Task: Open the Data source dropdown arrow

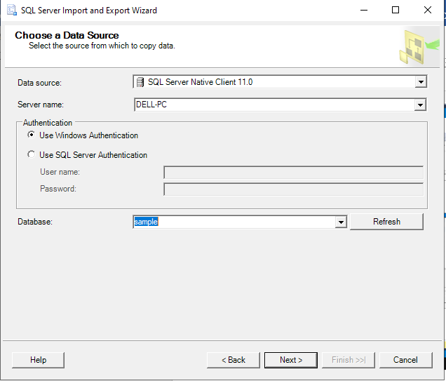Action: point(421,82)
